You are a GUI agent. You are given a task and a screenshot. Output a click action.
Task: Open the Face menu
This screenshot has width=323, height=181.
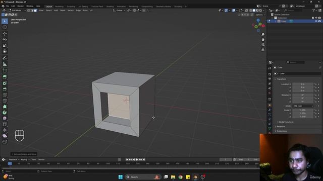85,10
